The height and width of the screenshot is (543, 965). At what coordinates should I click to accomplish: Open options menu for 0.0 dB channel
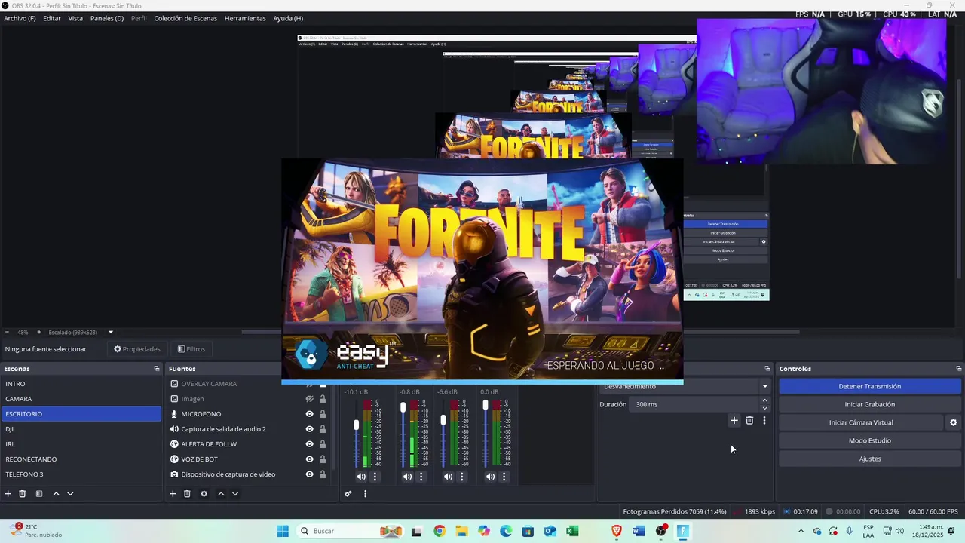coord(504,477)
